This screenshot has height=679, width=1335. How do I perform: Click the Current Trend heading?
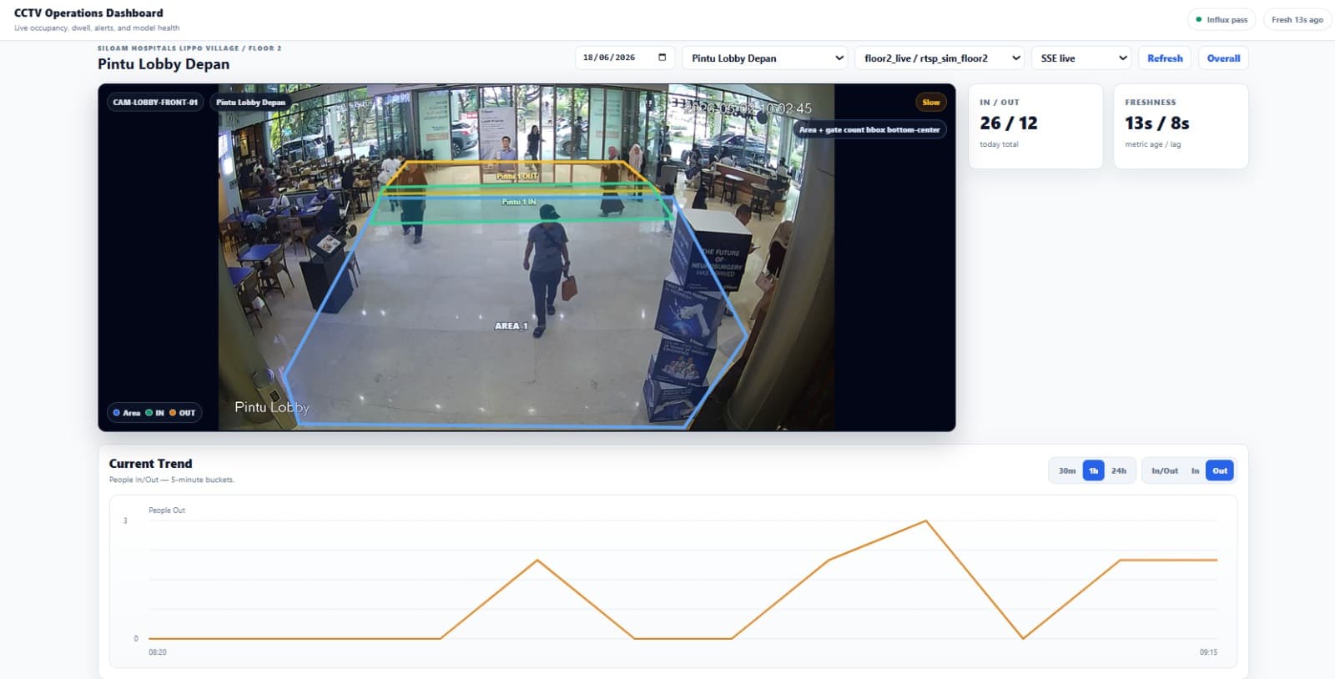[150, 464]
